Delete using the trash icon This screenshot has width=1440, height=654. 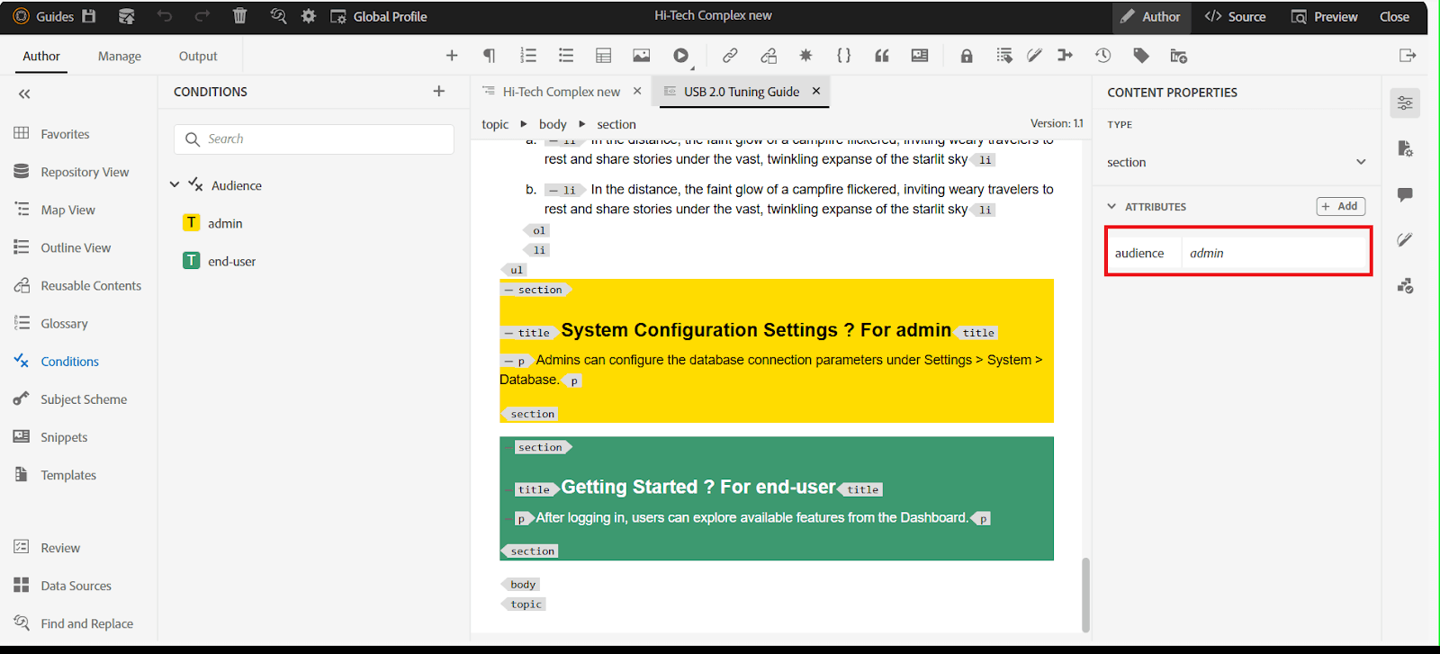click(x=239, y=16)
